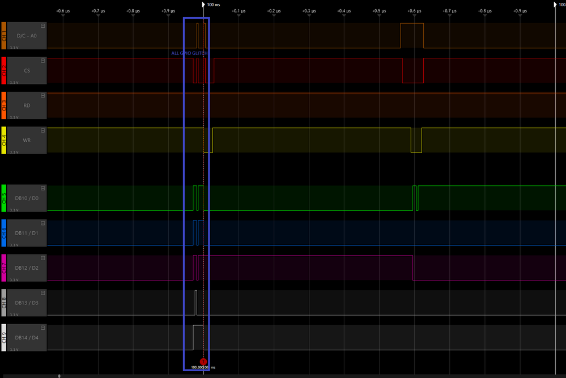Click the 3.3 V threshold on D/C - A0
The width and height of the screenshot is (566, 378).
(14, 48)
